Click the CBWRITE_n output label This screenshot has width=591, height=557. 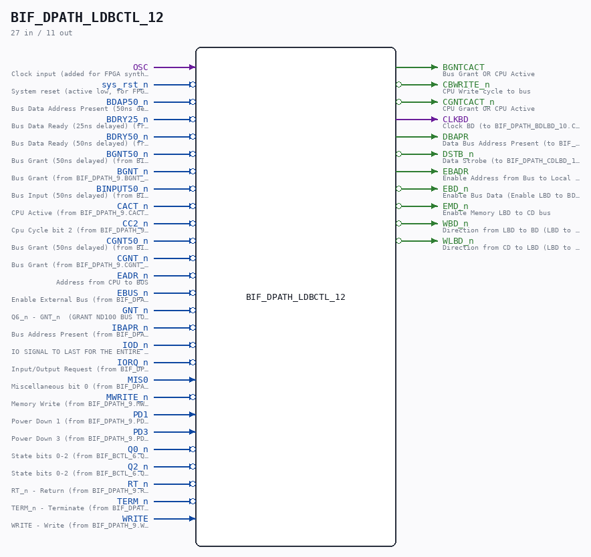click(x=466, y=85)
